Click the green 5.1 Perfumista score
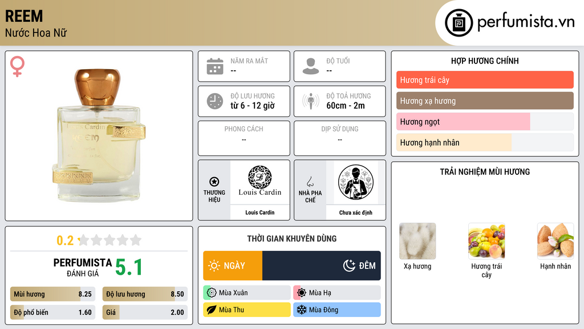Viewport: 584px width, 329px height. click(x=129, y=267)
